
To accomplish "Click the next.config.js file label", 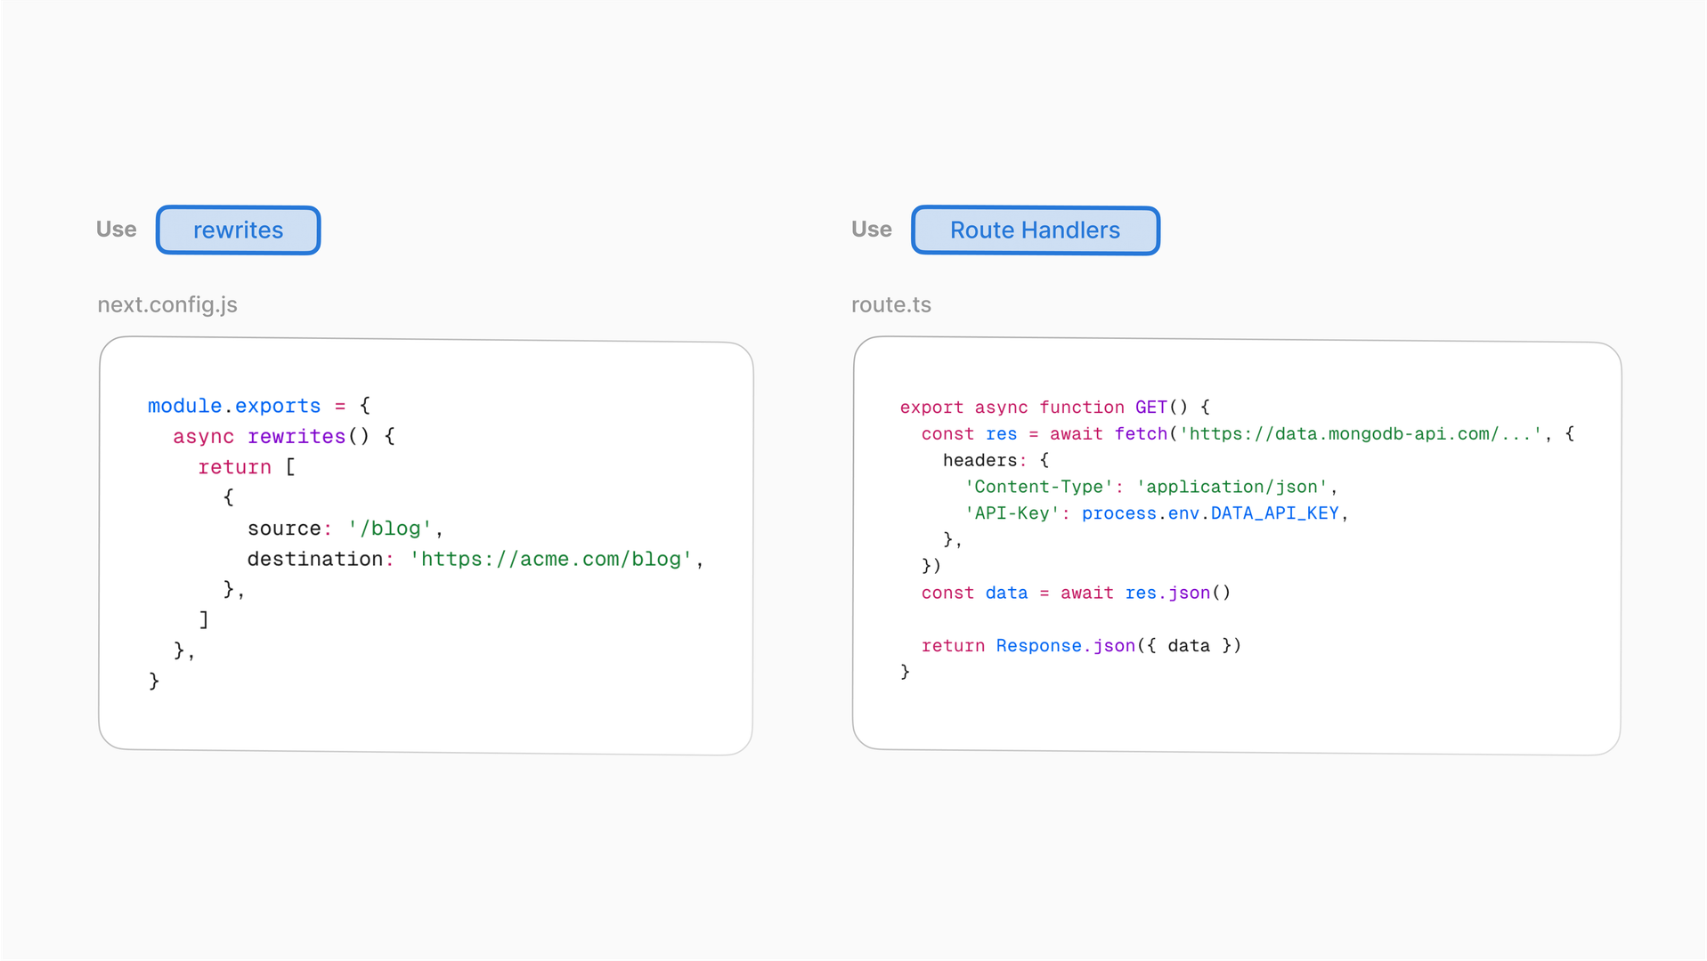I will click(167, 304).
